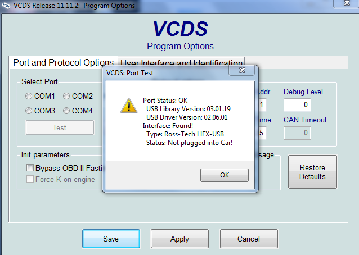The height and width of the screenshot is (255, 359).
Task: Switch to Port and Protocol Options tab
Action: 62,63
